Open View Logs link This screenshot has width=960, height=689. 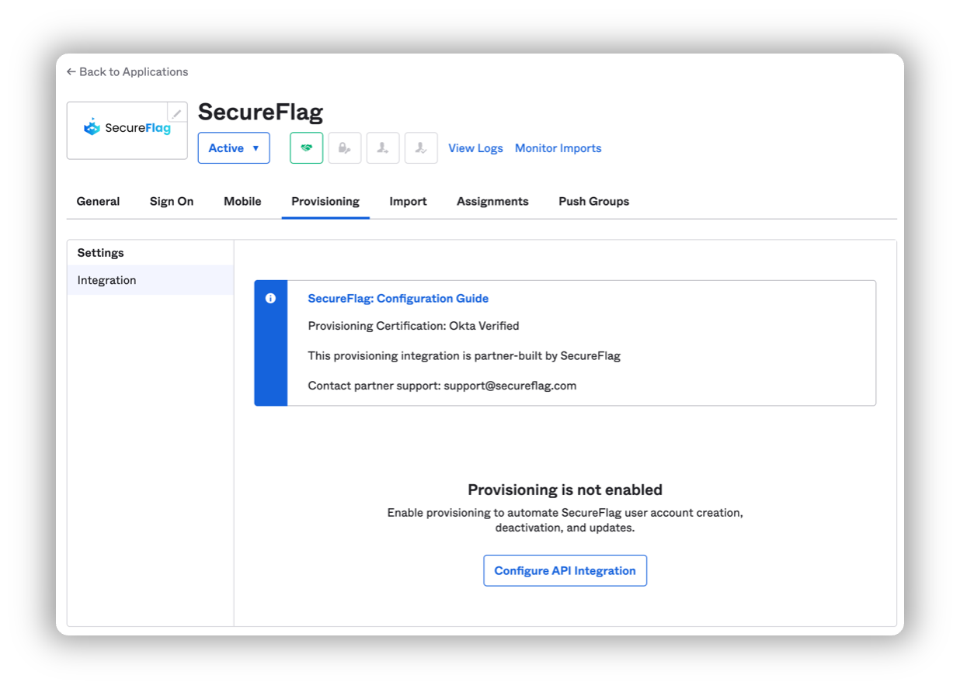(x=475, y=148)
